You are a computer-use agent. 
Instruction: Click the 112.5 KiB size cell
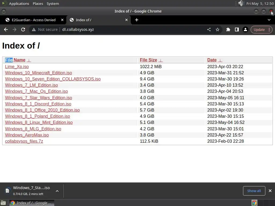tap(149, 141)
